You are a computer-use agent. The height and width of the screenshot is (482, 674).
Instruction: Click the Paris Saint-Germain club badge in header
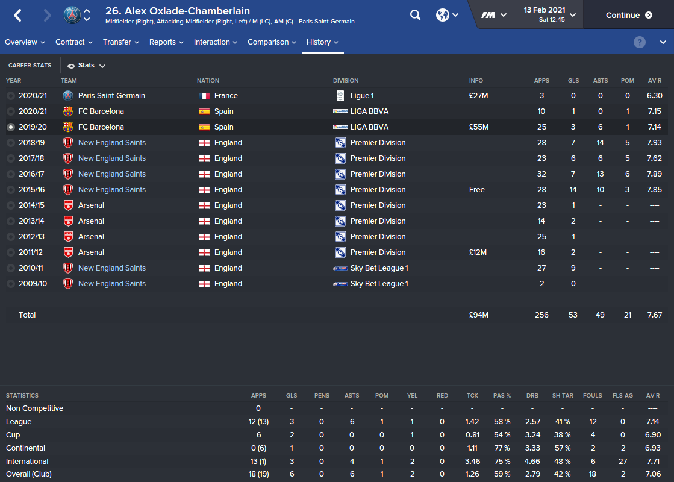(x=72, y=15)
